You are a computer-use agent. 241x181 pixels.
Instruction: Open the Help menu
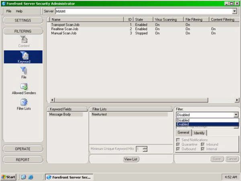pos(19,11)
